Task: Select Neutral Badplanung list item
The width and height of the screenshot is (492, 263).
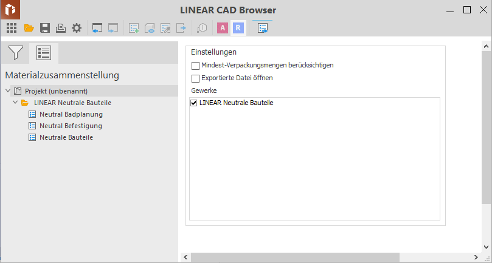Action: pyautogui.click(x=71, y=114)
